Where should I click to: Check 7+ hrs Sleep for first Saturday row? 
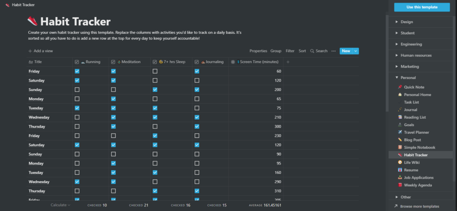(x=155, y=81)
